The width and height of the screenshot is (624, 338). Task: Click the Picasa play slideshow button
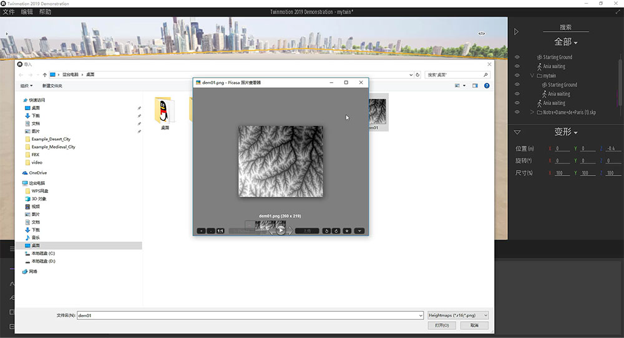pyautogui.click(x=281, y=230)
